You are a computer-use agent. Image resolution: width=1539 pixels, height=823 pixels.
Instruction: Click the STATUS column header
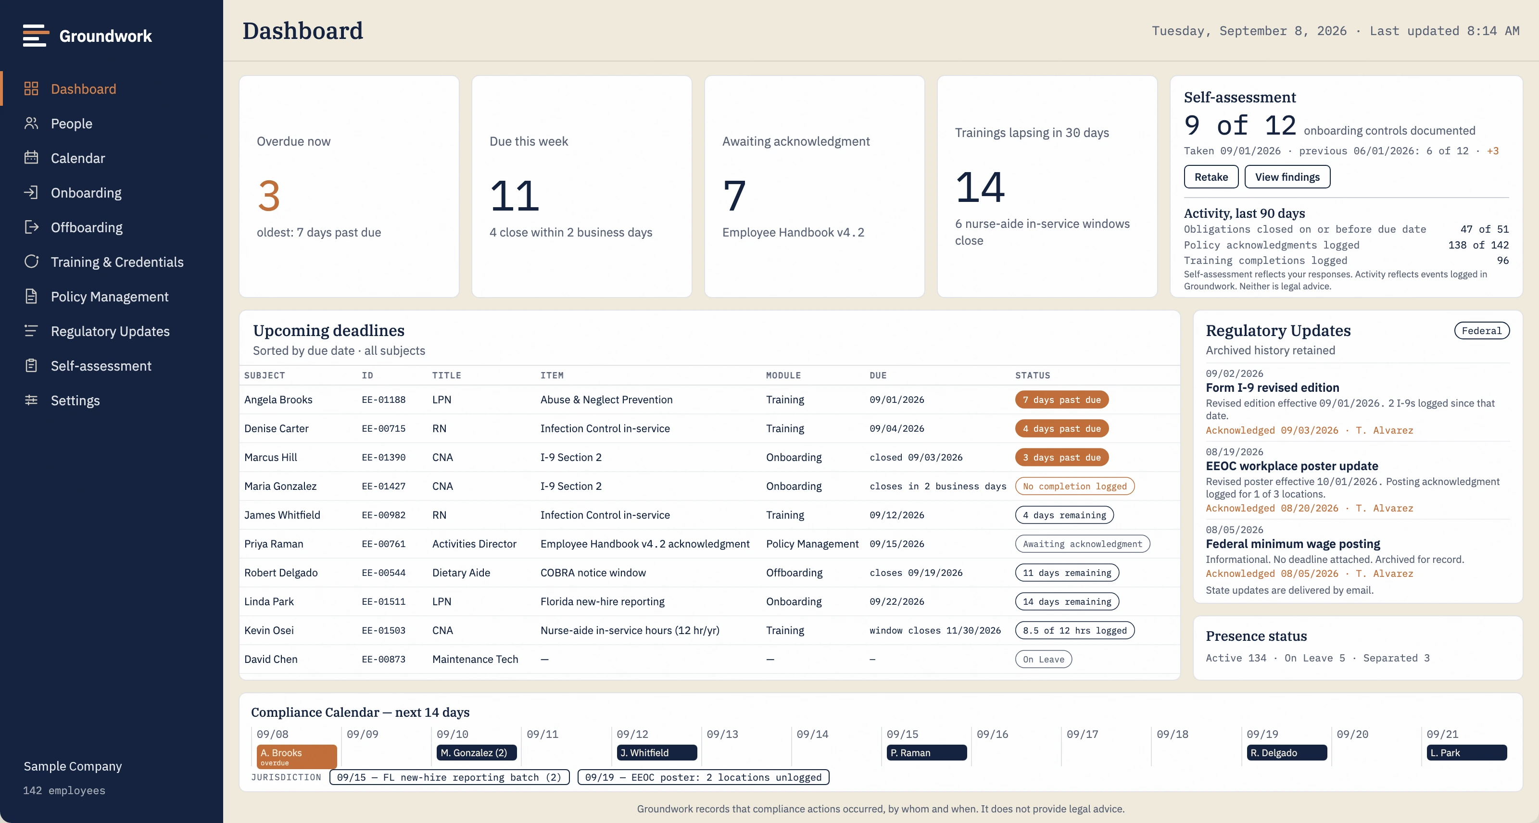pos(1033,375)
